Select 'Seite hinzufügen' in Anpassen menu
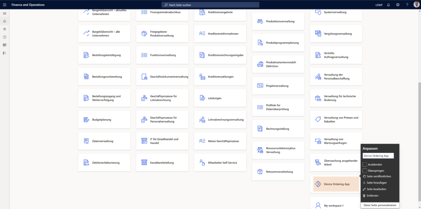 click(375, 183)
